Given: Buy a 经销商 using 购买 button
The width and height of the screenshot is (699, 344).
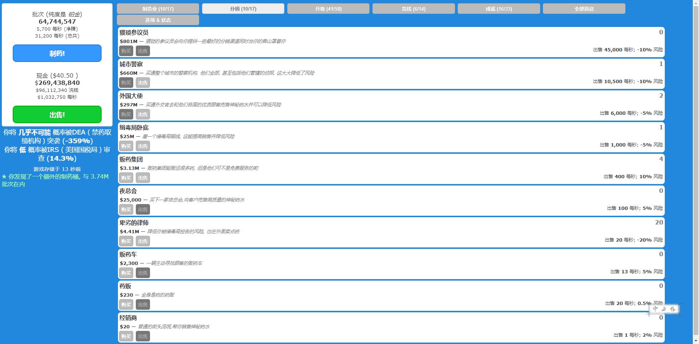Looking at the screenshot, I should [x=126, y=336].
